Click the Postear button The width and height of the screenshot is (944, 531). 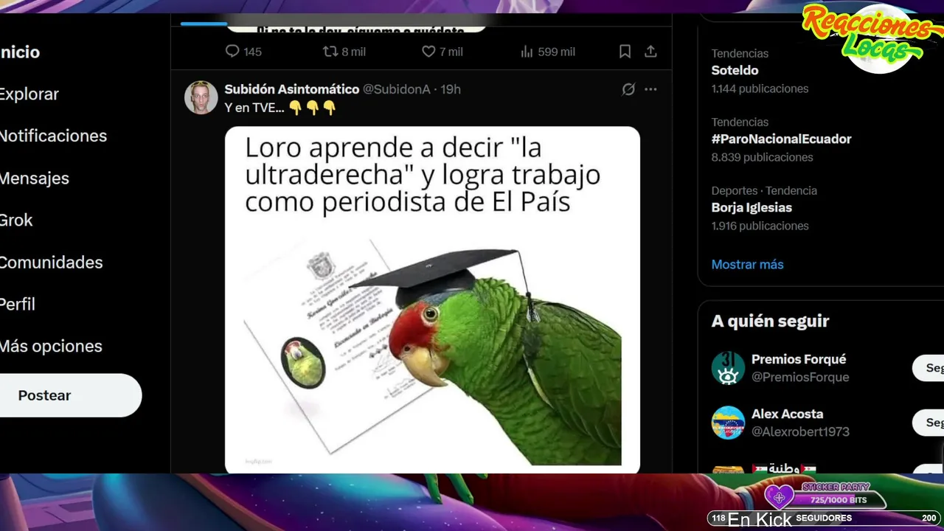click(70, 395)
